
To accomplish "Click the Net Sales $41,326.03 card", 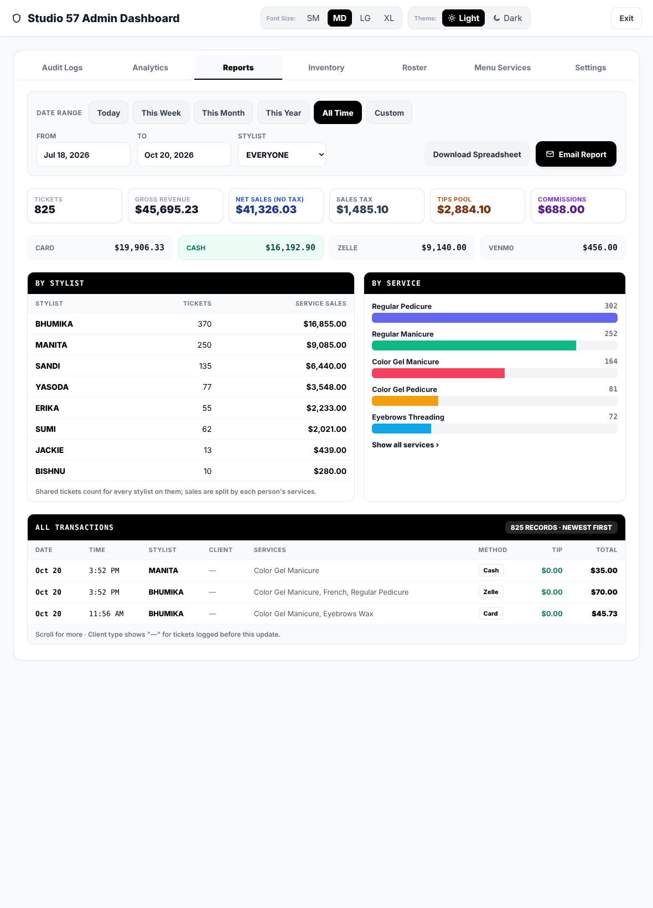I will pyautogui.click(x=276, y=205).
